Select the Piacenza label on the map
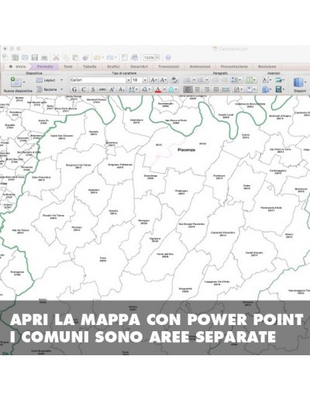Image resolution: width=310 pixels, height=401 pixels. coord(186,150)
